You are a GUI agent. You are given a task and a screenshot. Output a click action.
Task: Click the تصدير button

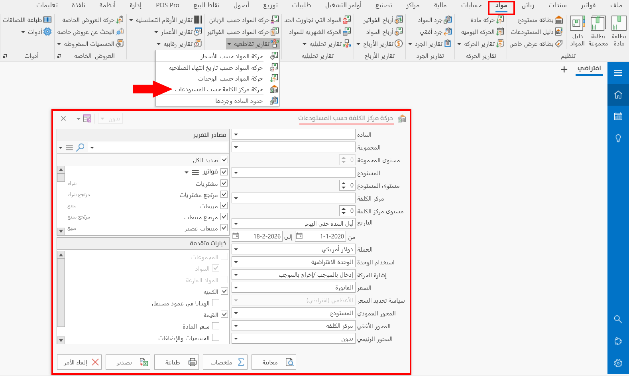click(128, 362)
